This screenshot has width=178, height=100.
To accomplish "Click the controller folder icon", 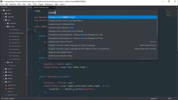I will (8, 23).
